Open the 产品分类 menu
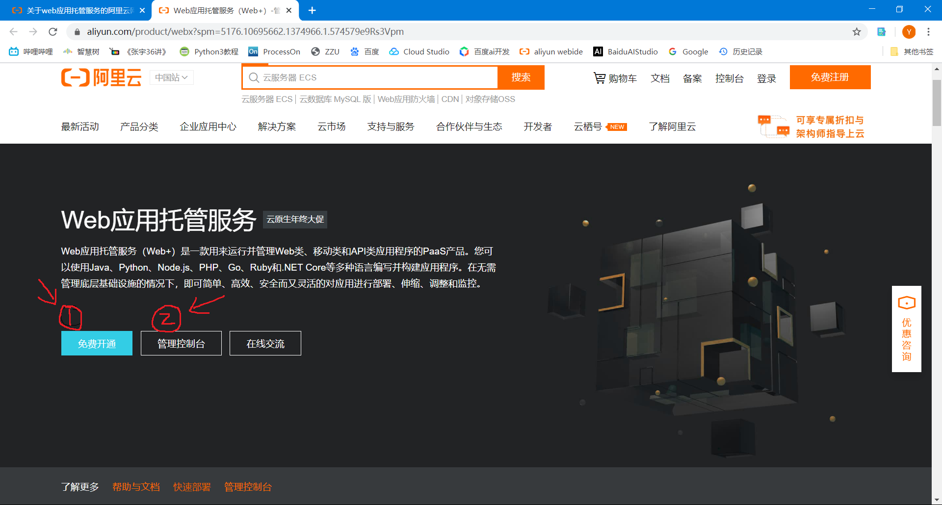Screen dimensions: 942x505 139,126
